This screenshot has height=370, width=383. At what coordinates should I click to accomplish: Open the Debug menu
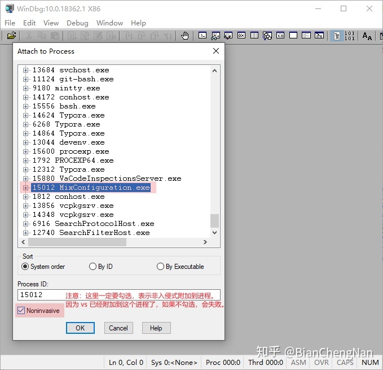[77, 23]
